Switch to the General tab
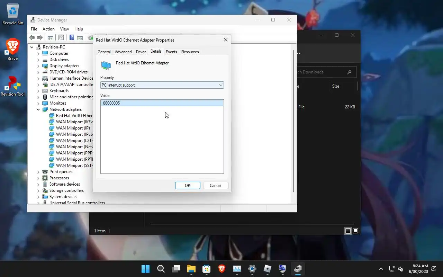443x277 pixels. [x=104, y=52]
